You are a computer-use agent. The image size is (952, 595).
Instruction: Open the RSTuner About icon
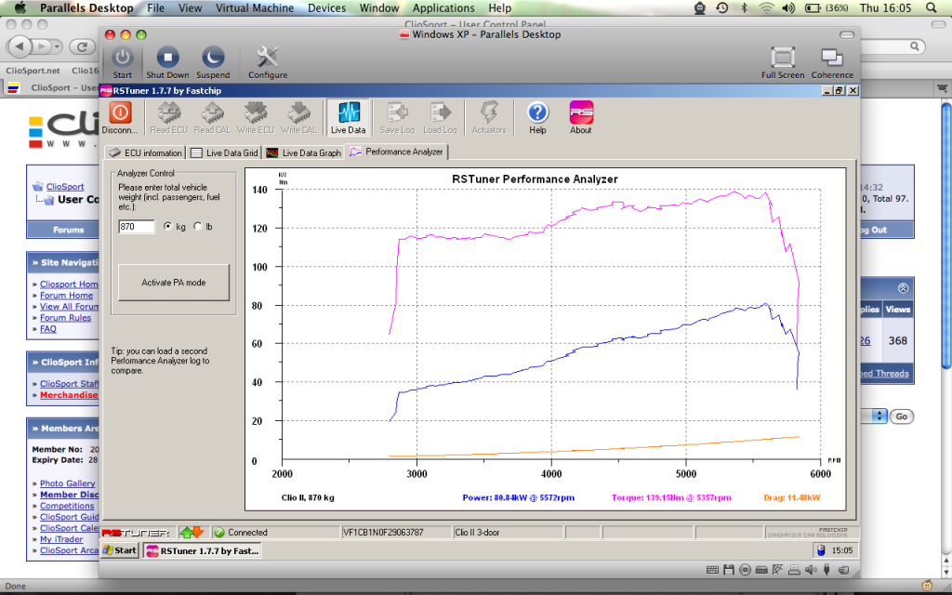[581, 113]
